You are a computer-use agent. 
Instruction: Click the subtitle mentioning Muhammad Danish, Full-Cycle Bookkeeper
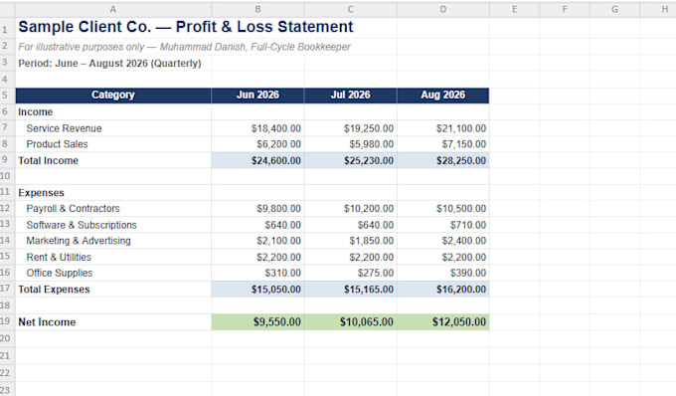[x=184, y=47]
